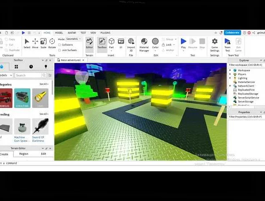265x201 pixels.
Task: Open Game Settings
Action: click(215, 45)
